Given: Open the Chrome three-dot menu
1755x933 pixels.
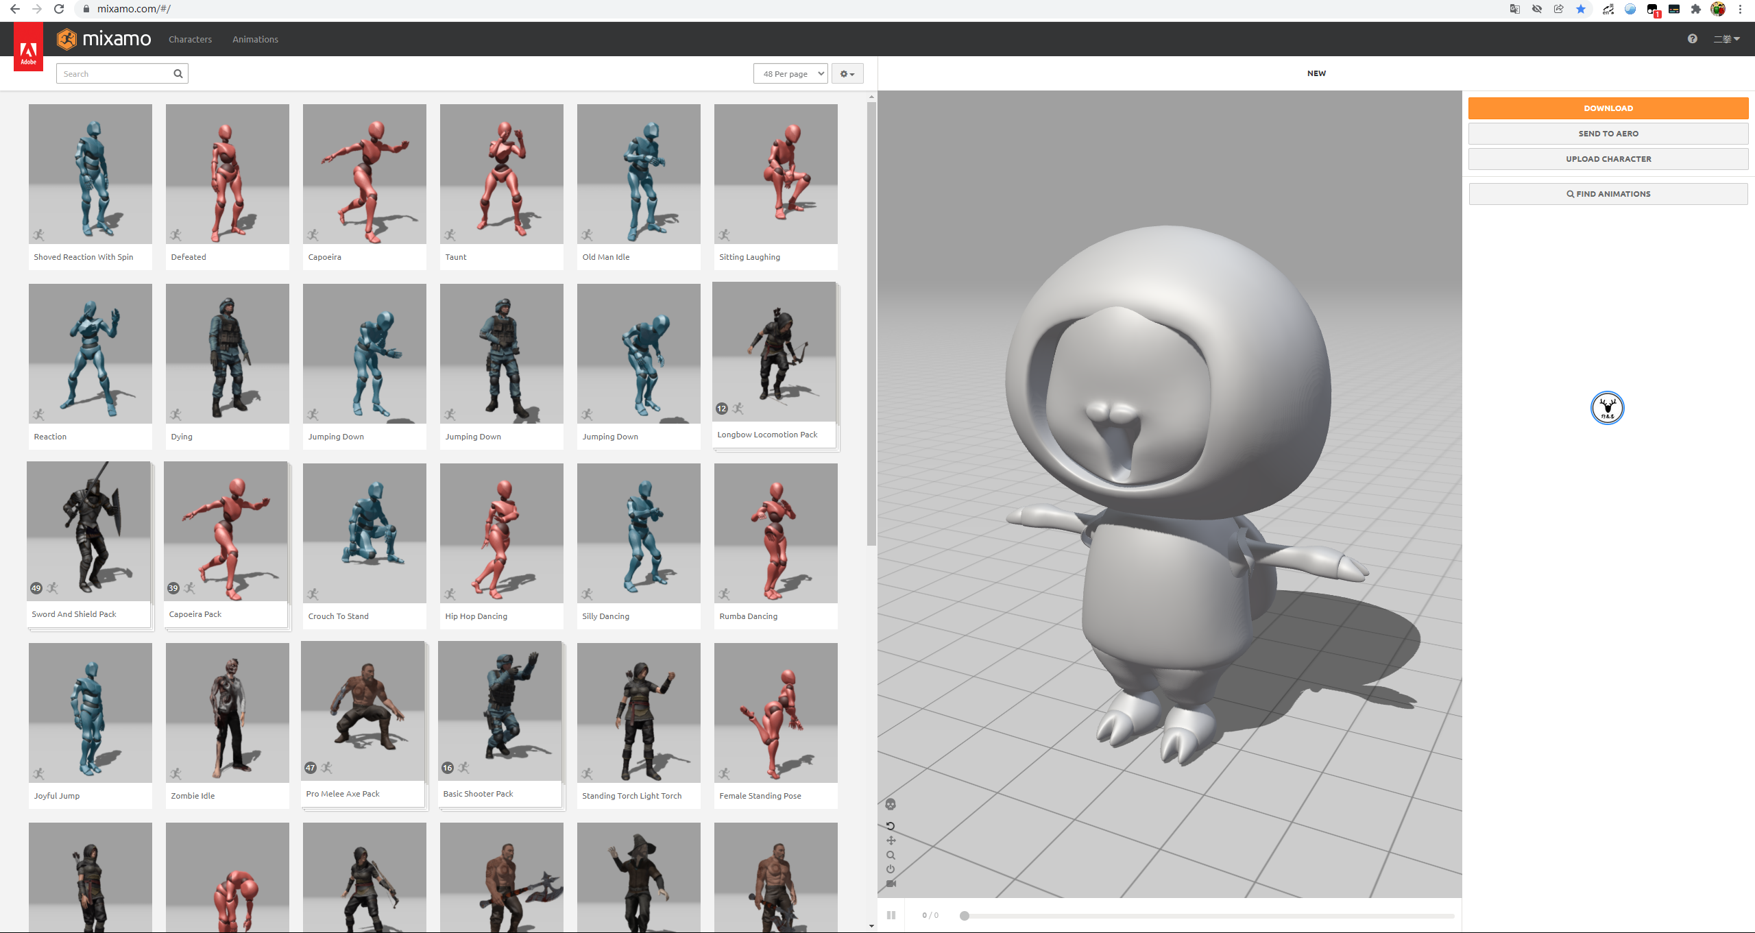Looking at the screenshot, I should click(x=1740, y=9).
